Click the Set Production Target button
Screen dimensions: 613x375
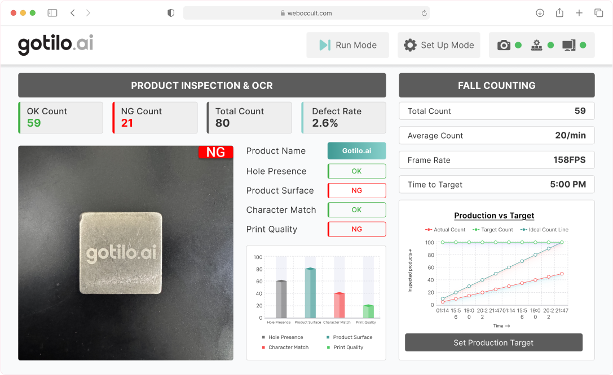tap(493, 342)
